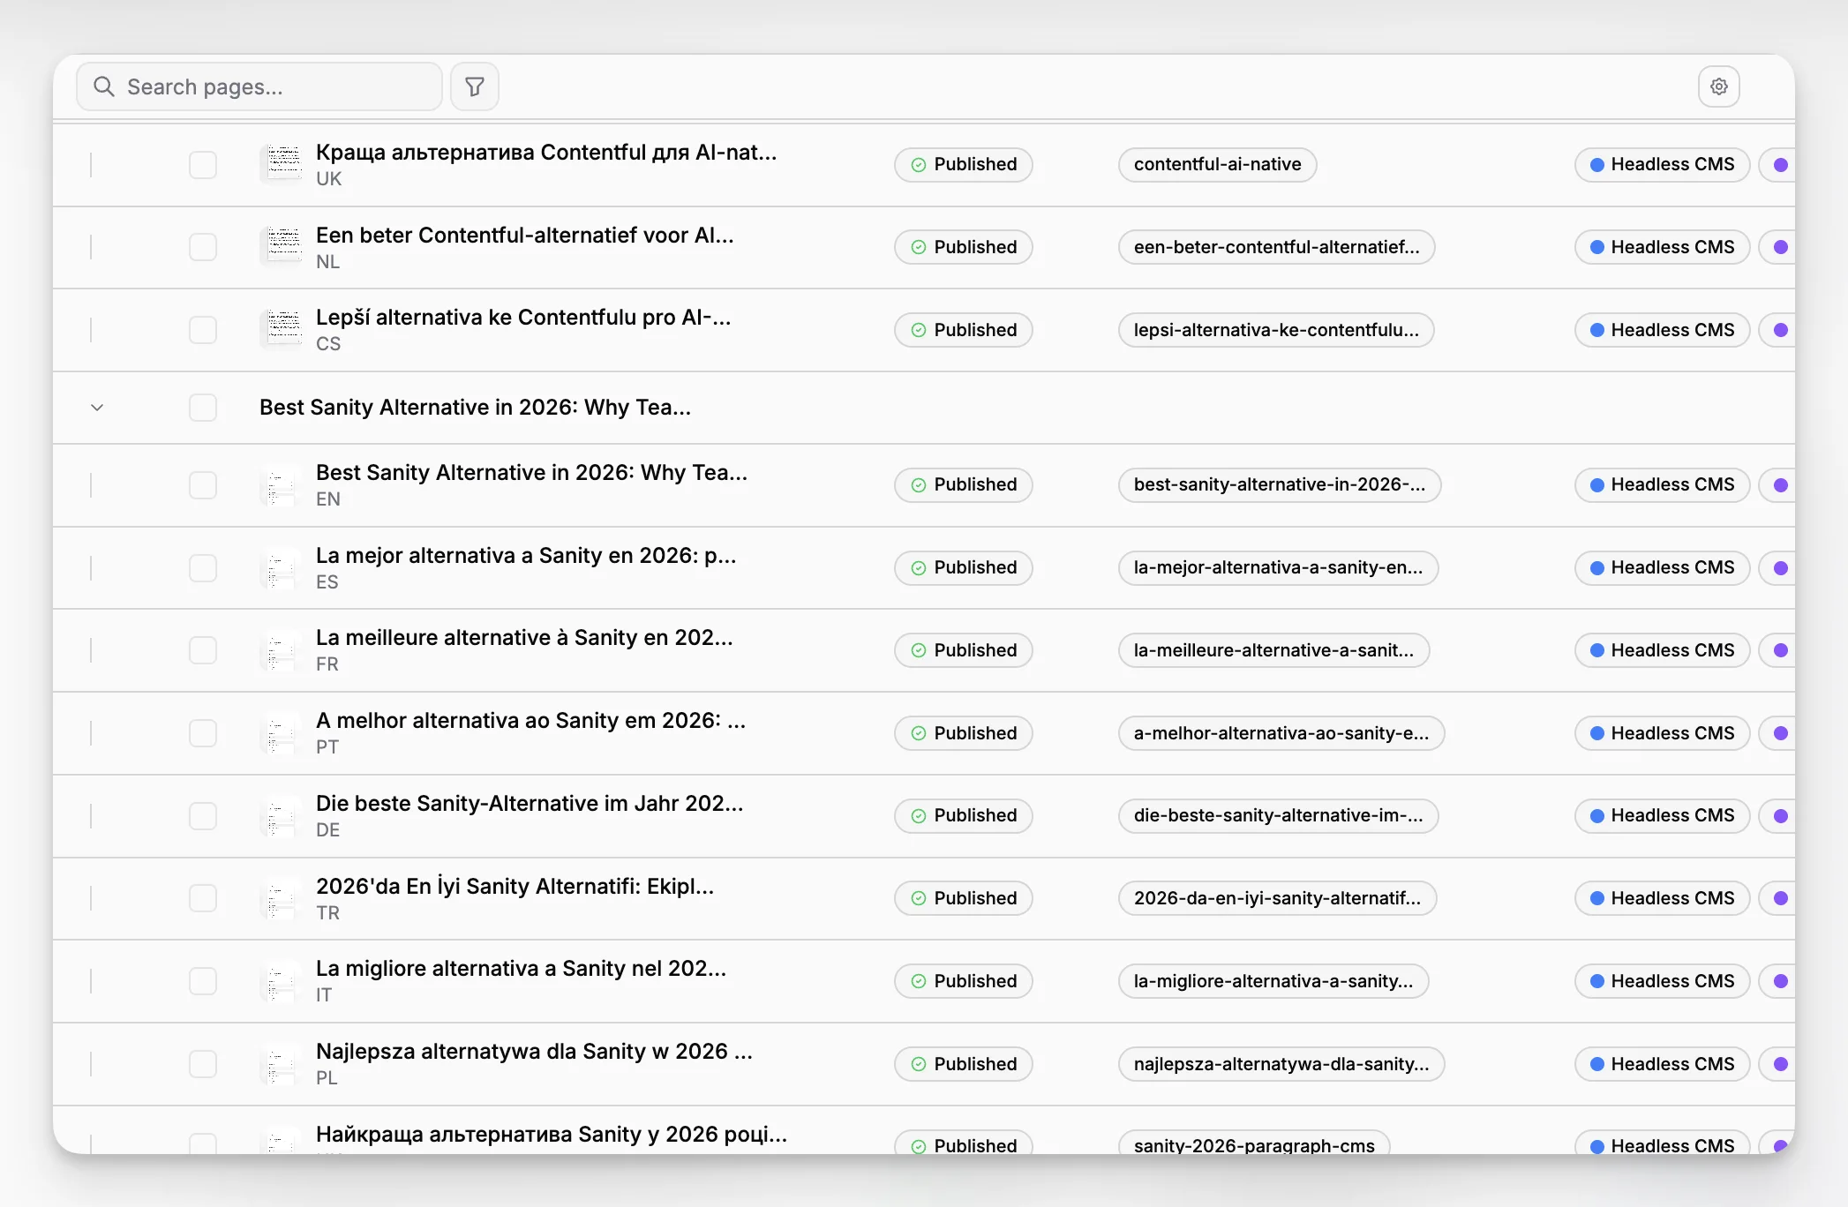Image resolution: width=1848 pixels, height=1207 pixels.
Task: Tick checkbox for the EN Sanity row
Action: [x=203, y=485]
